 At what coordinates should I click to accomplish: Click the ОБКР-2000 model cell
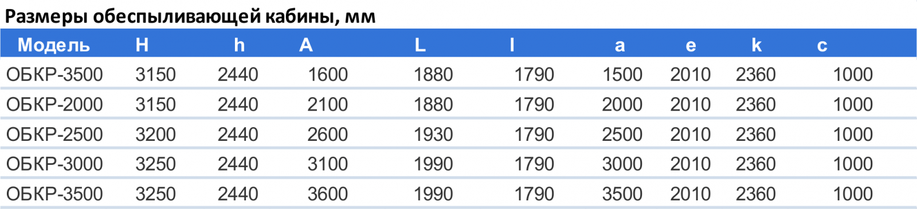[54, 104]
